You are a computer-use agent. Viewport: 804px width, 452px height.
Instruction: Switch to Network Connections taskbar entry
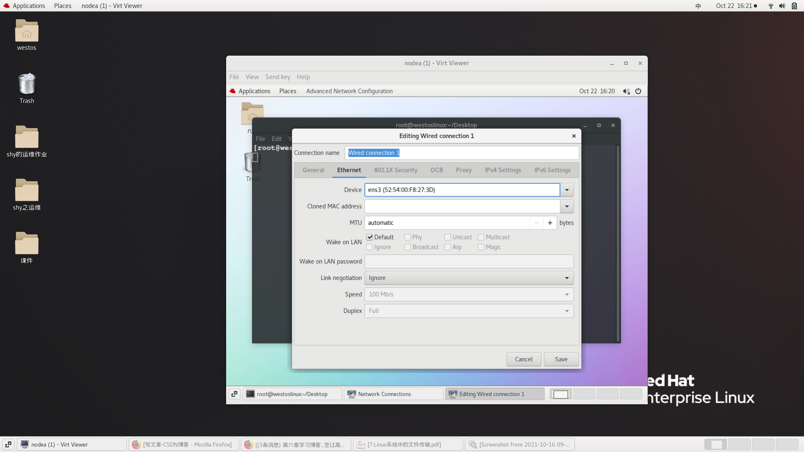394,394
